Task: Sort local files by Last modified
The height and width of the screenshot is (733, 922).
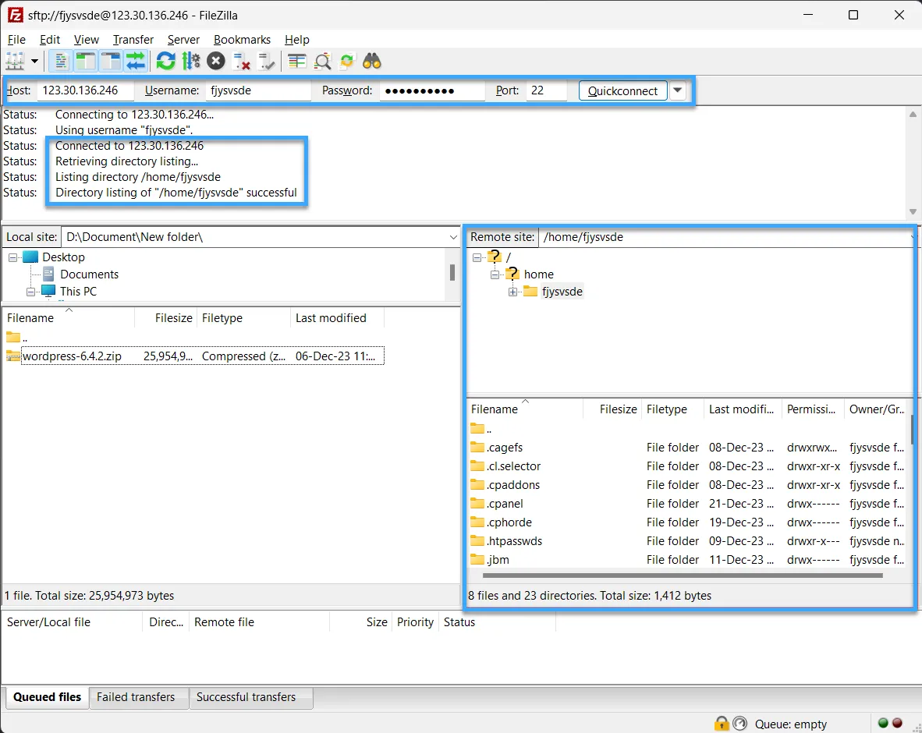Action: point(331,318)
